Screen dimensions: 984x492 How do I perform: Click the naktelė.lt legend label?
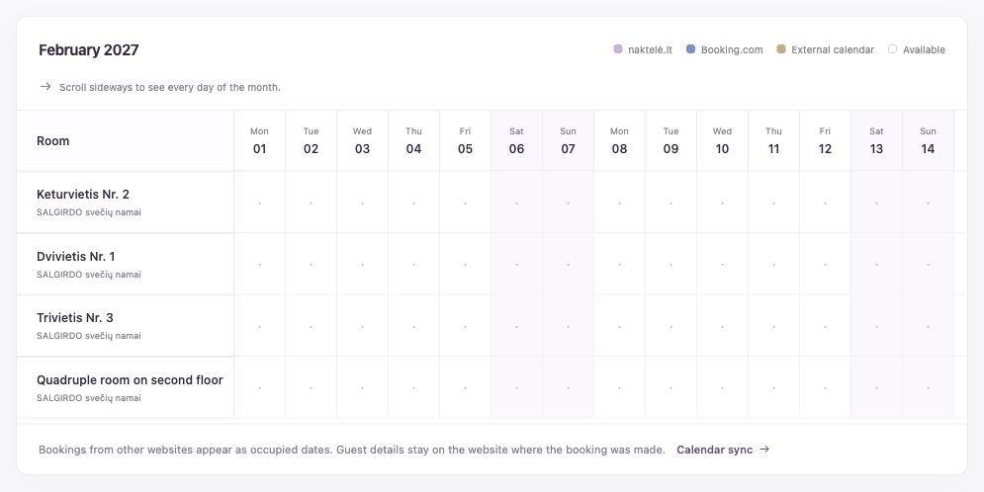pos(650,49)
